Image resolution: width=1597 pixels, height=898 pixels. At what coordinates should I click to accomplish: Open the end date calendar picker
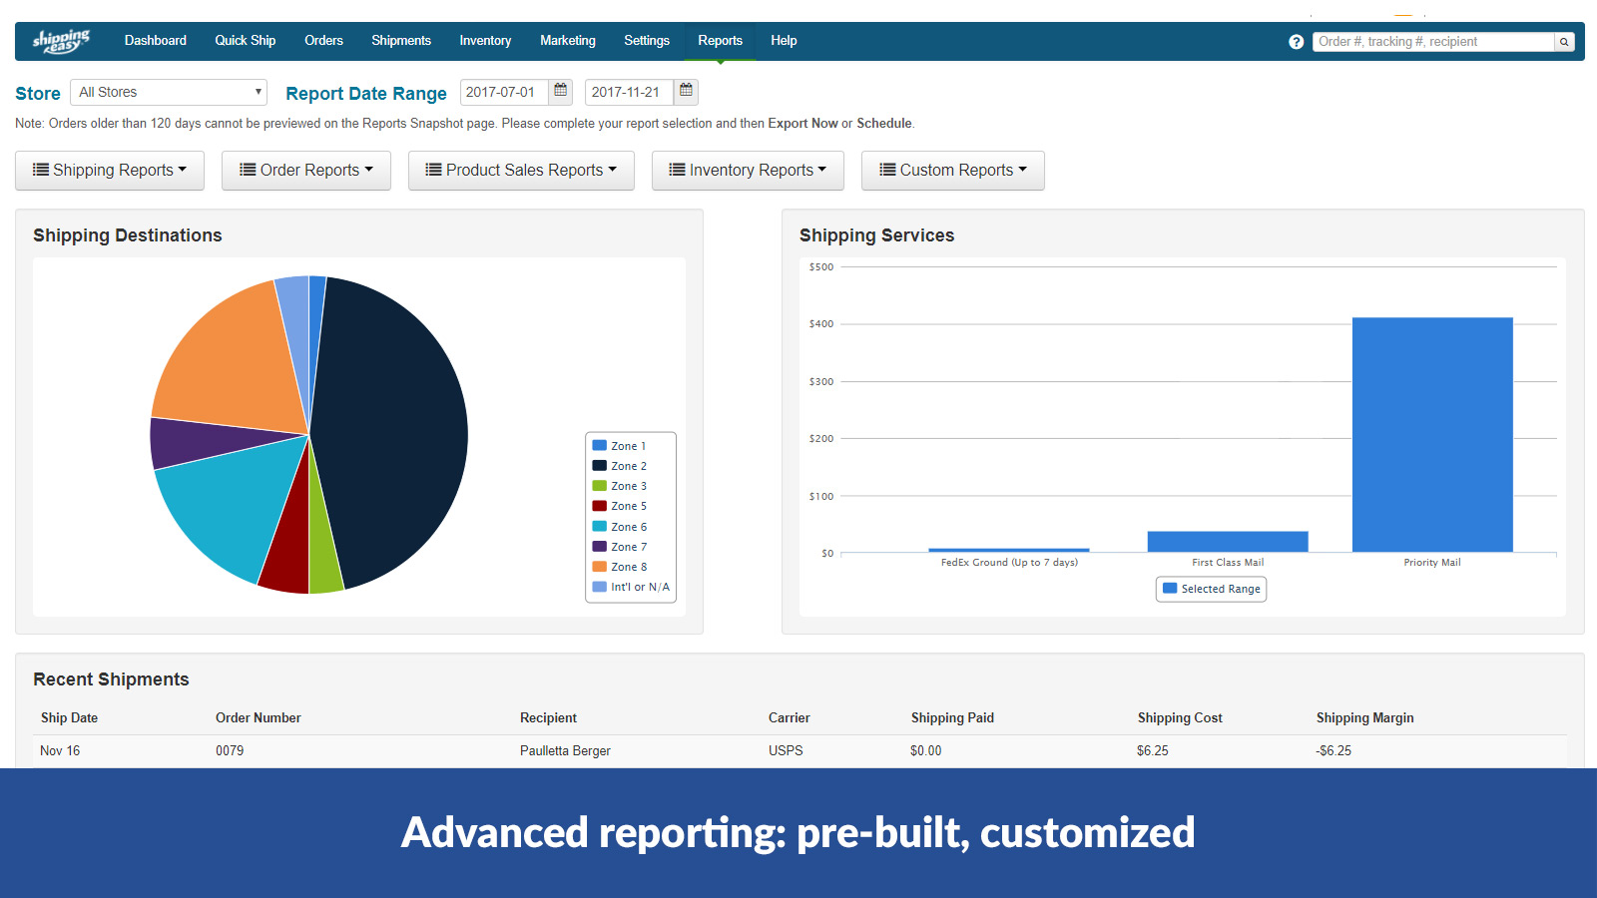pyautogui.click(x=686, y=92)
